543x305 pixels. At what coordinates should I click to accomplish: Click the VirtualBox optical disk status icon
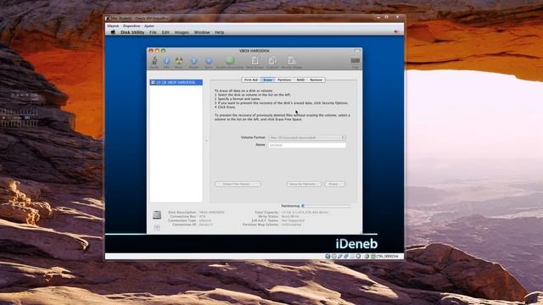pyautogui.click(x=333, y=256)
